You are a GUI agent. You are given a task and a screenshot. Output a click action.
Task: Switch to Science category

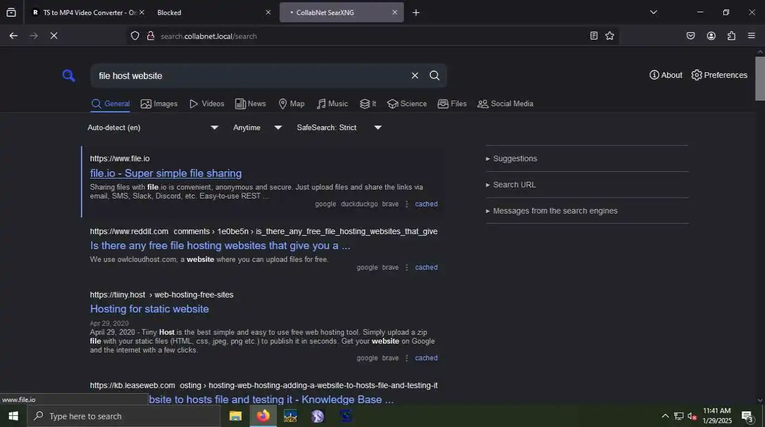coord(407,104)
